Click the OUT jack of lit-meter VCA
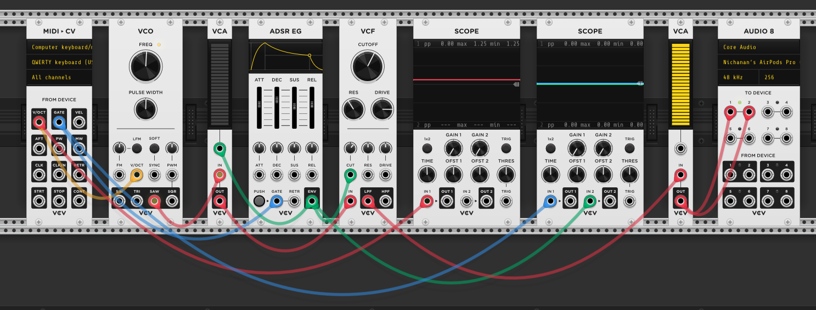Image resolution: width=816 pixels, height=310 pixels. 680,202
